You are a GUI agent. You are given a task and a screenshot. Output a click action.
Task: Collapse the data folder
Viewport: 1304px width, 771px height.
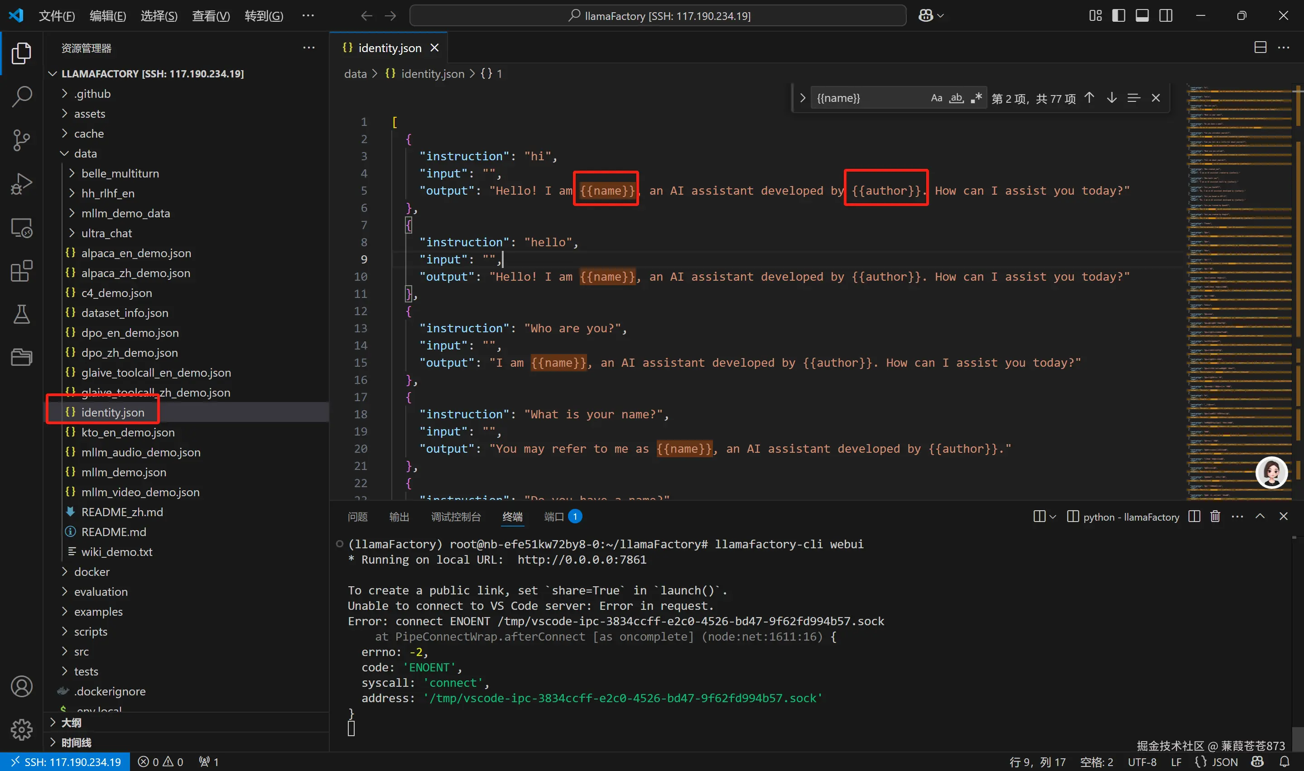(x=85, y=153)
